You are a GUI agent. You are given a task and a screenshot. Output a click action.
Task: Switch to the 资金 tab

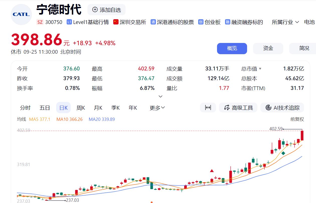[x=268, y=48]
